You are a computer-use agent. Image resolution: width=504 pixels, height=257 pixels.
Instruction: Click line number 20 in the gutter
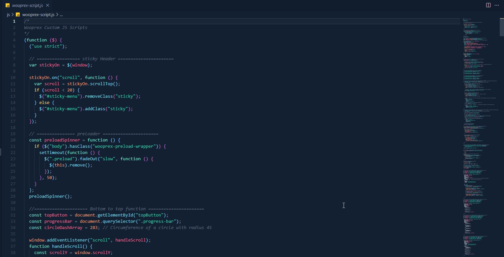tap(13, 140)
